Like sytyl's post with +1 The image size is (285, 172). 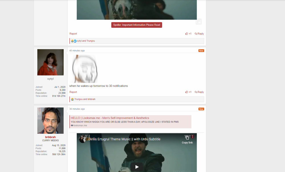tap(188, 92)
